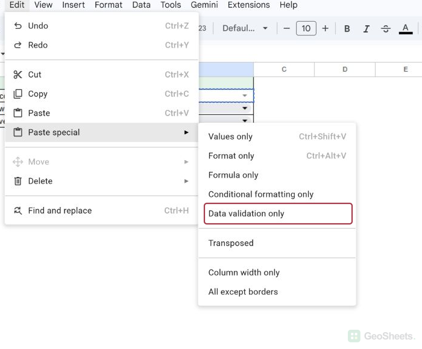Click the font size field showing 10

coord(306,28)
